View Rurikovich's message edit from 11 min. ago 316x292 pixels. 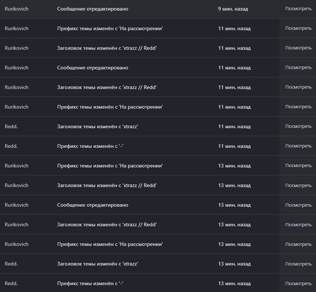click(x=298, y=68)
